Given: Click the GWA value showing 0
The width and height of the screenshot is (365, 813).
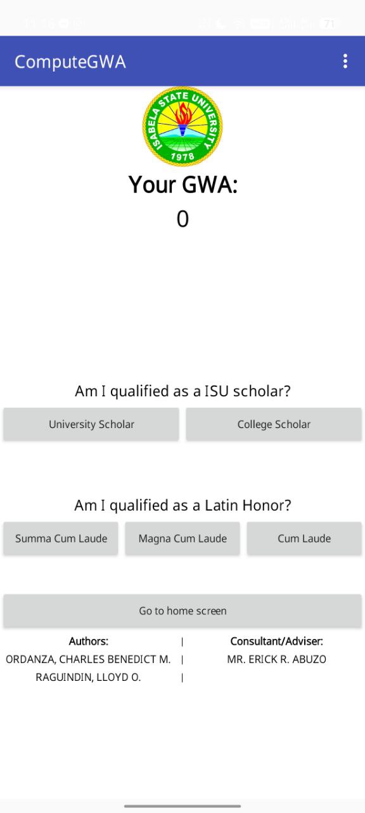Looking at the screenshot, I should (182, 218).
